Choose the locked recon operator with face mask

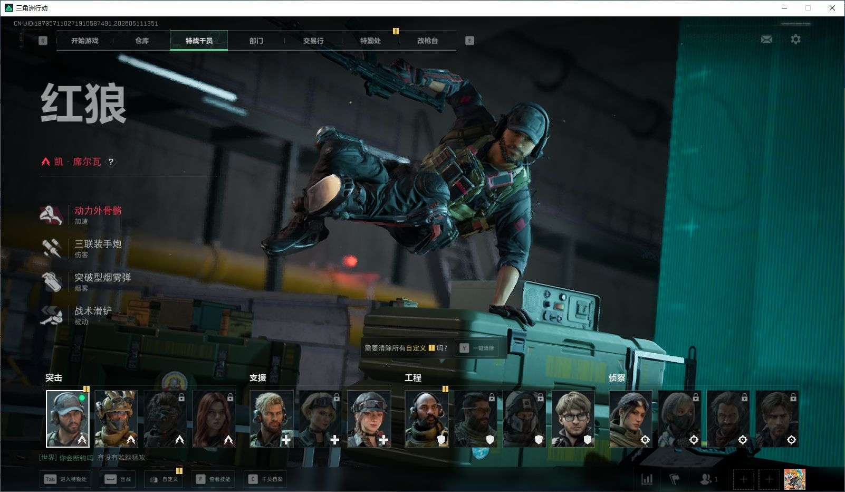point(679,419)
